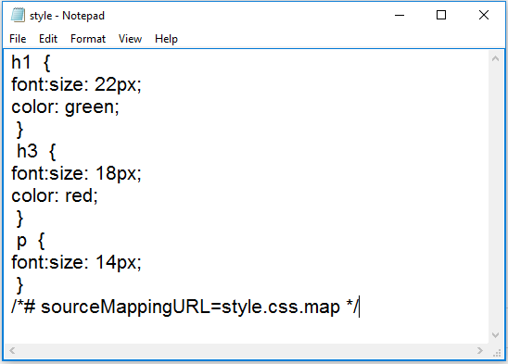This screenshot has height=364, width=508.
Task: Minimize the Notepad window
Action: point(400,15)
